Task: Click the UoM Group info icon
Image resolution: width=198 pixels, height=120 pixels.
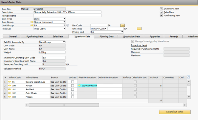Action: coord(68,25)
